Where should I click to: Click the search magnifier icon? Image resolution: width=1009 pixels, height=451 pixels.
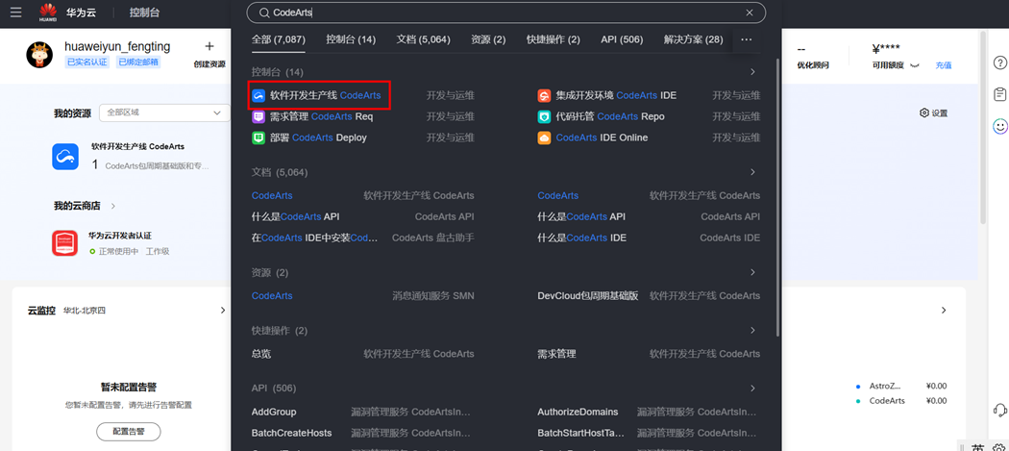point(264,13)
